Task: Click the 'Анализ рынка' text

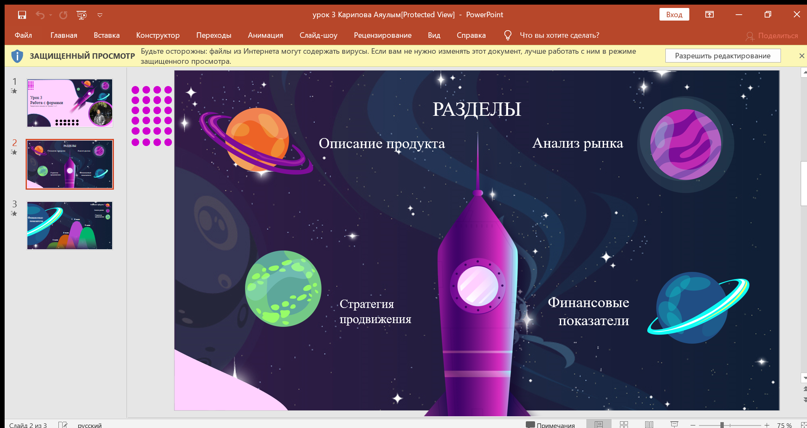Action: (x=578, y=143)
